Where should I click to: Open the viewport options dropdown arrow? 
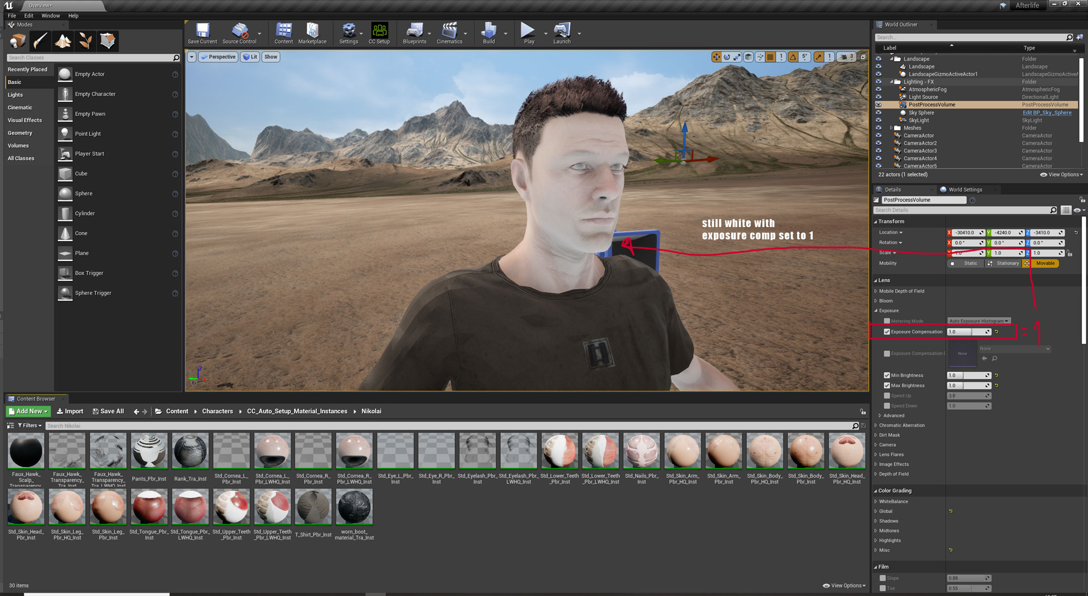pyautogui.click(x=192, y=57)
